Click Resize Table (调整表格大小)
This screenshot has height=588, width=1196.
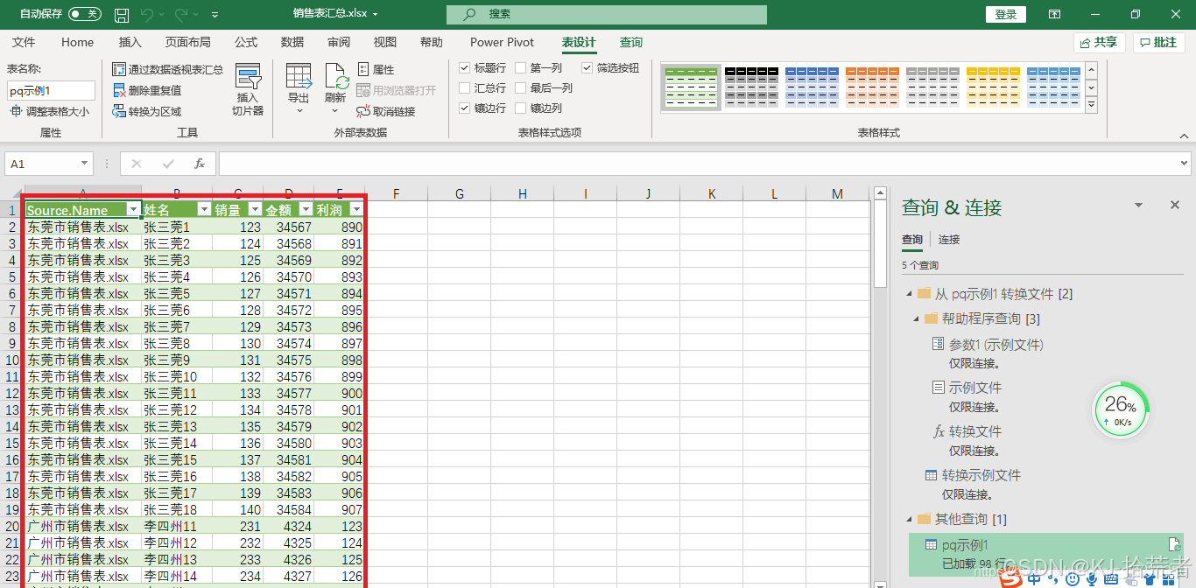tap(50, 111)
